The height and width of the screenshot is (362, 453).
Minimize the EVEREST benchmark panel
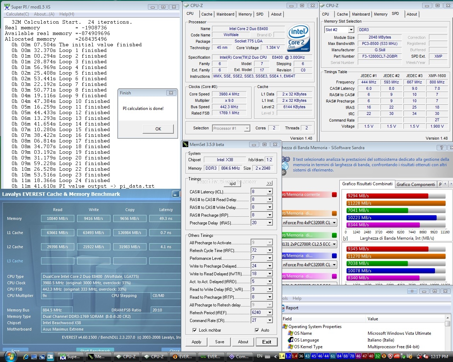pos(175,194)
